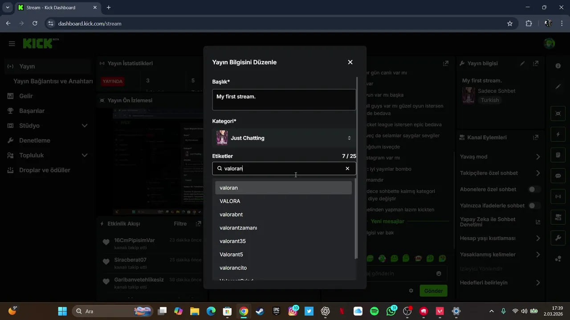Screen dimensions: 570x320
Task: Open Spotify from the taskbar
Action: (x=375, y=311)
